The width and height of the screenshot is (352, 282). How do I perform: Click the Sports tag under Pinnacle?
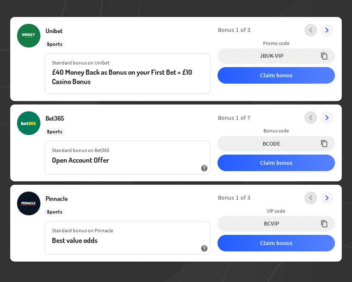(x=54, y=212)
